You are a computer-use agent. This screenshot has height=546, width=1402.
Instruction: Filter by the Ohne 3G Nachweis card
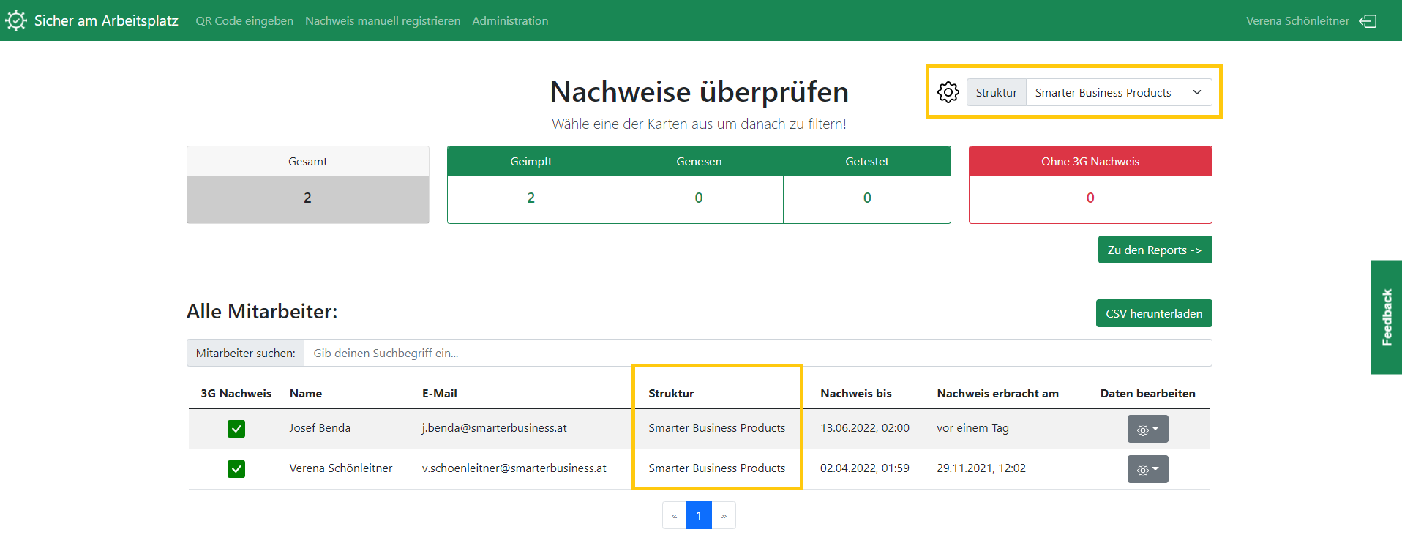tap(1090, 184)
